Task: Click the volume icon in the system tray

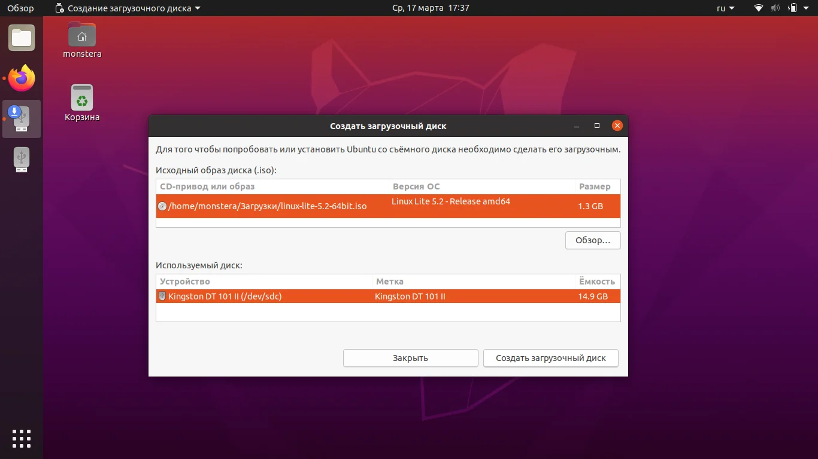Action: pyautogui.click(x=775, y=8)
